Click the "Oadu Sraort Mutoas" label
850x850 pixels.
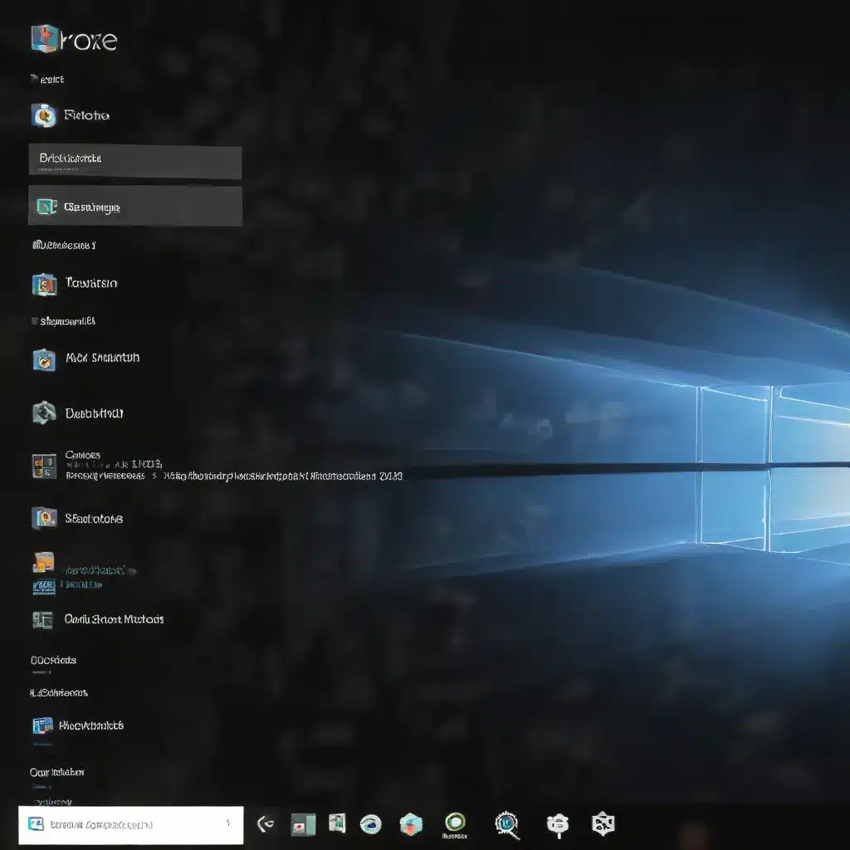[x=114, y=619]
